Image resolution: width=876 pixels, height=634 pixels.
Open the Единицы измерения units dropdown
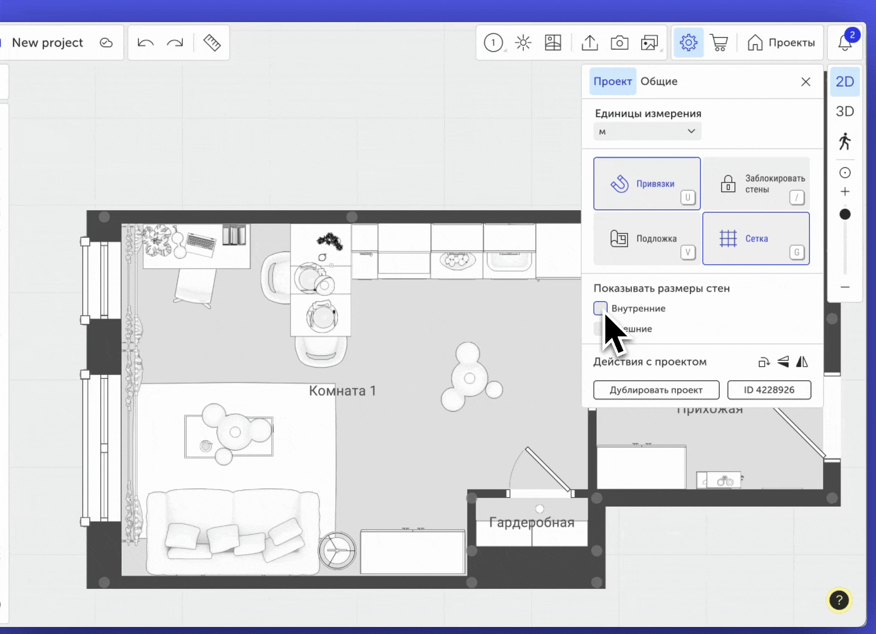click(x=647, y=131)
